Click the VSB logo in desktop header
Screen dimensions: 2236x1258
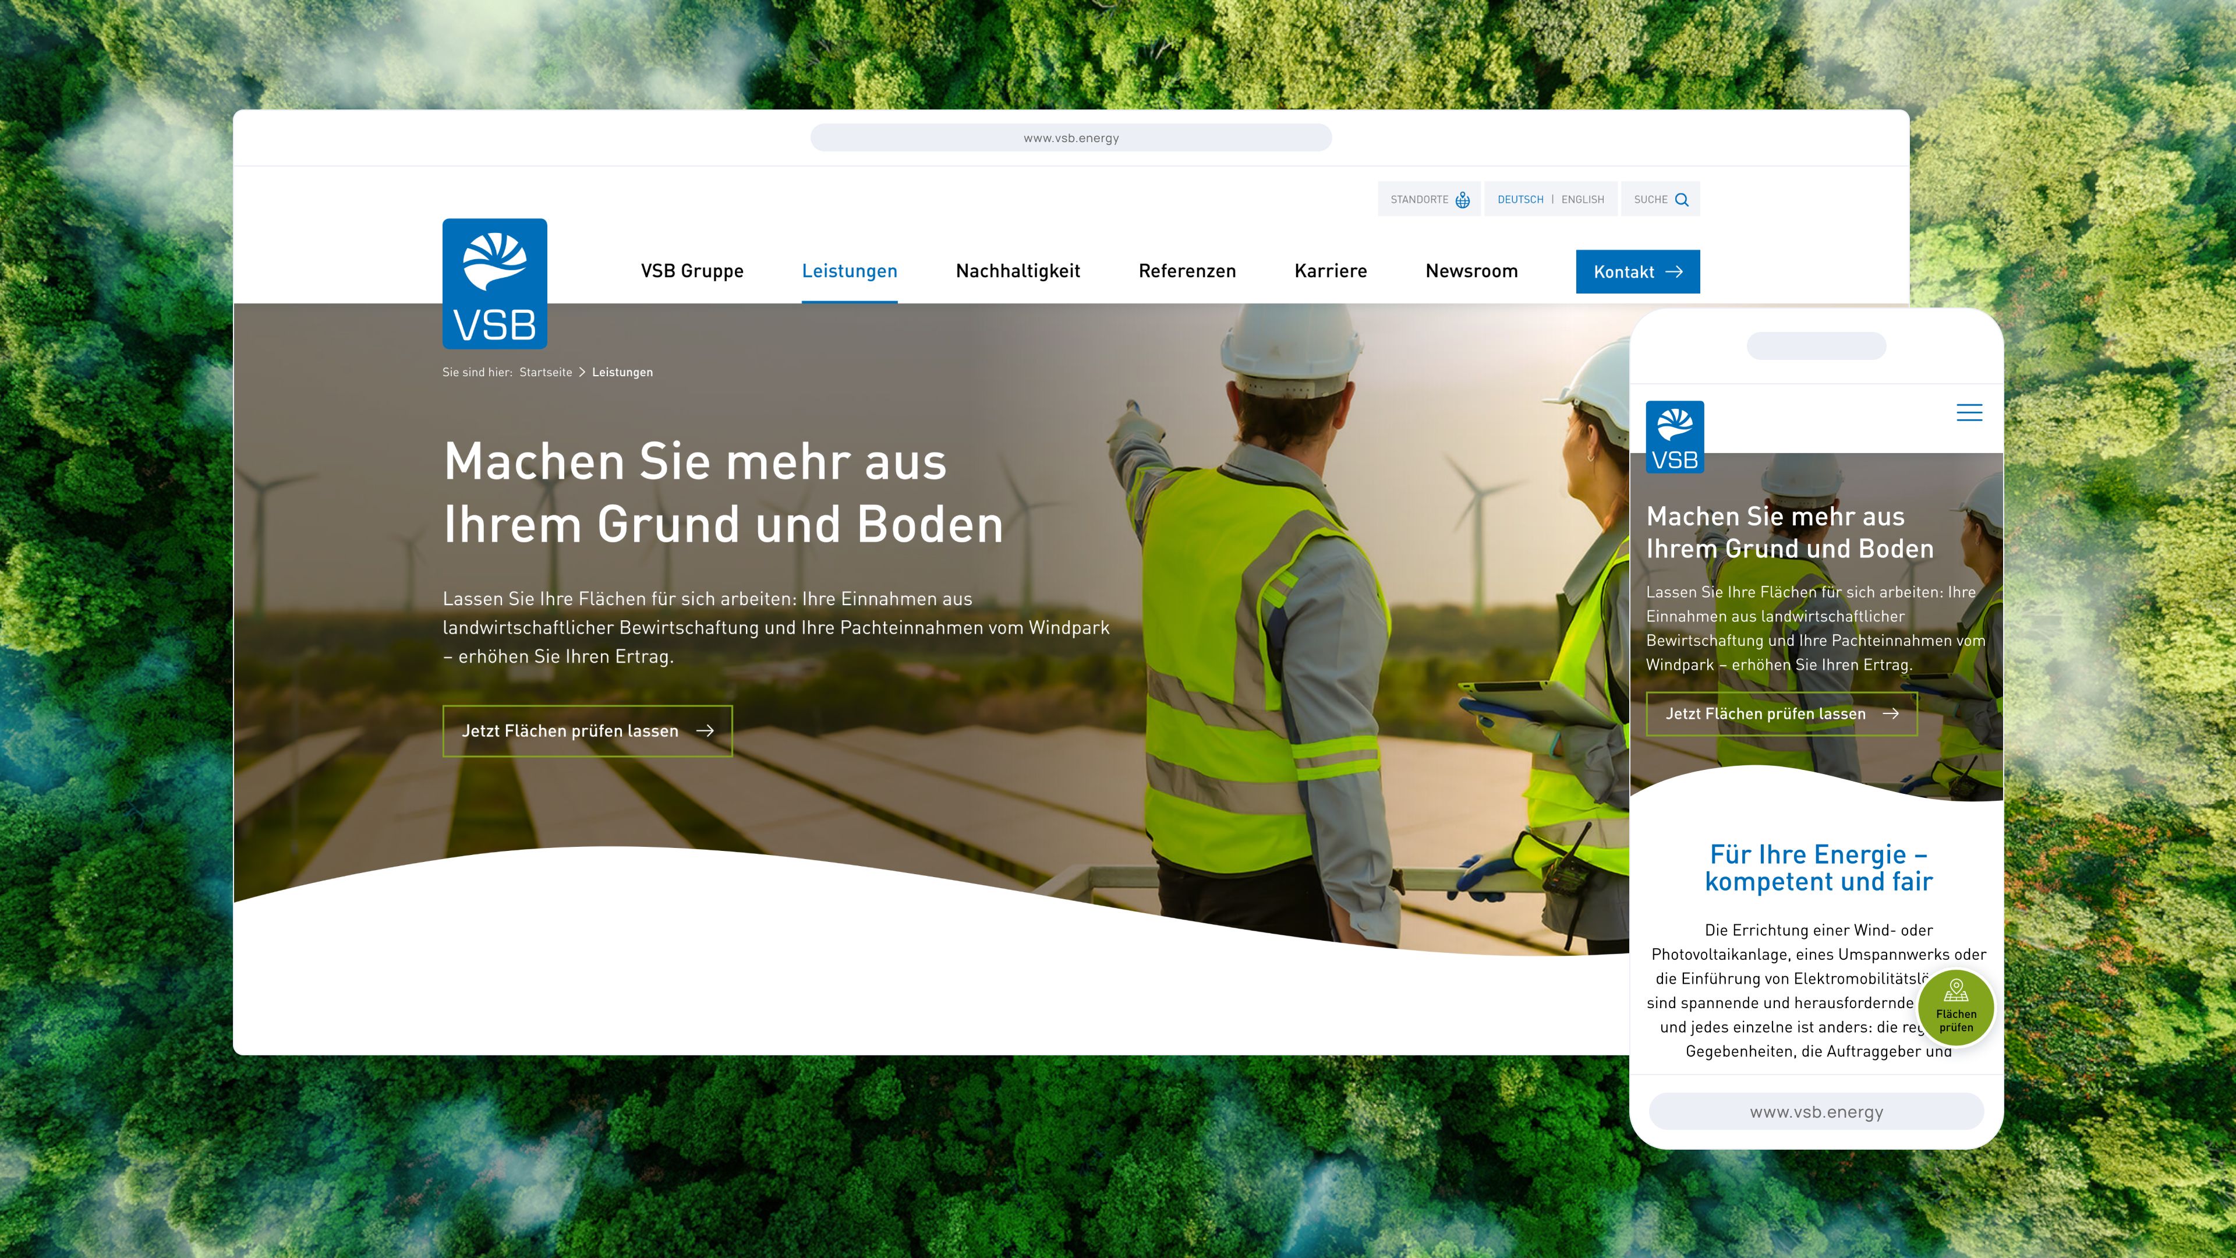click(x=495, y=283)
